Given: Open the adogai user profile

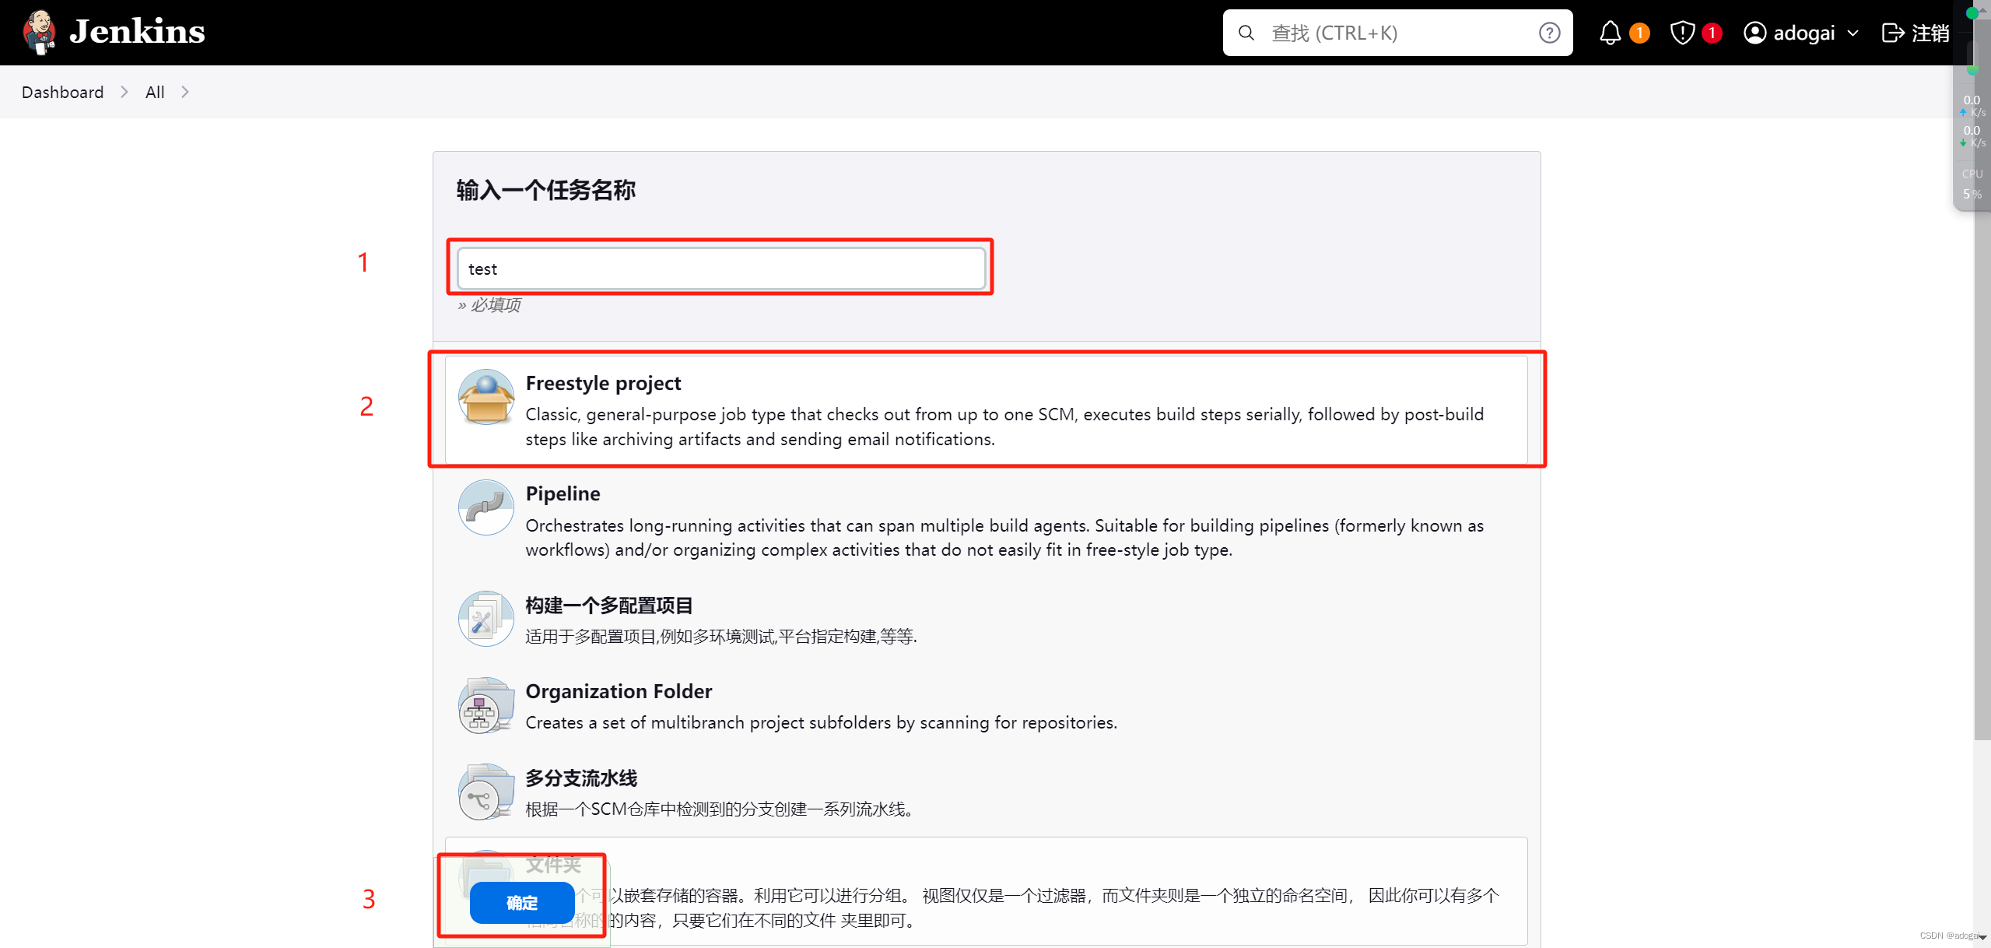Looking at the screenshot, I should pos(1801,33).
